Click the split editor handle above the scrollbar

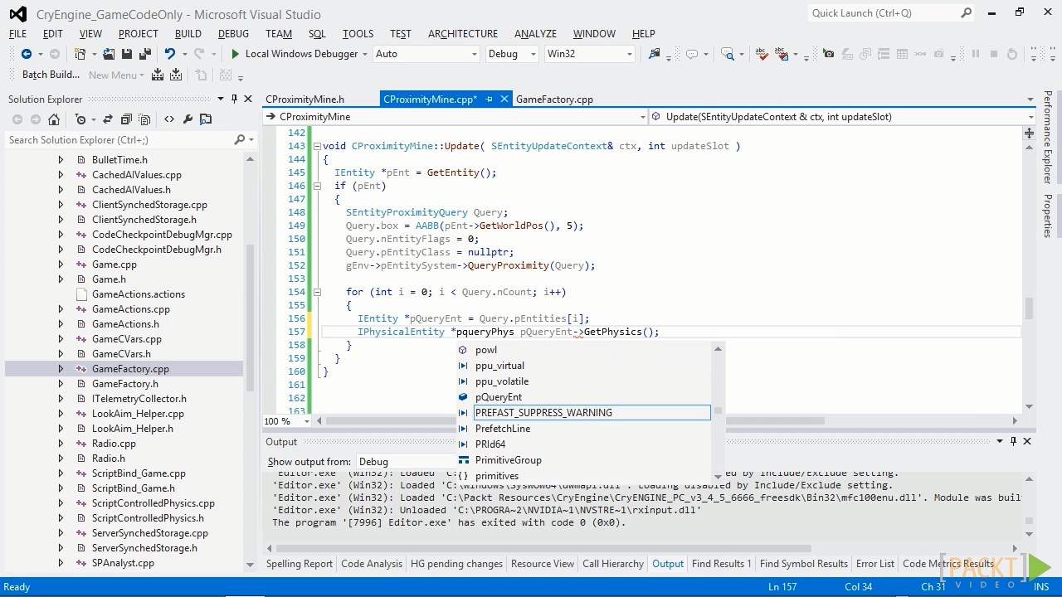[1029, 133]
